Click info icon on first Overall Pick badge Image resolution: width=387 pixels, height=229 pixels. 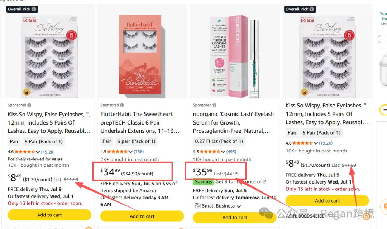[34, 9]
